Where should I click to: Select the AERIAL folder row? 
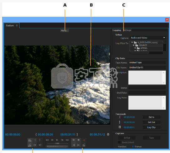(146, 48)
